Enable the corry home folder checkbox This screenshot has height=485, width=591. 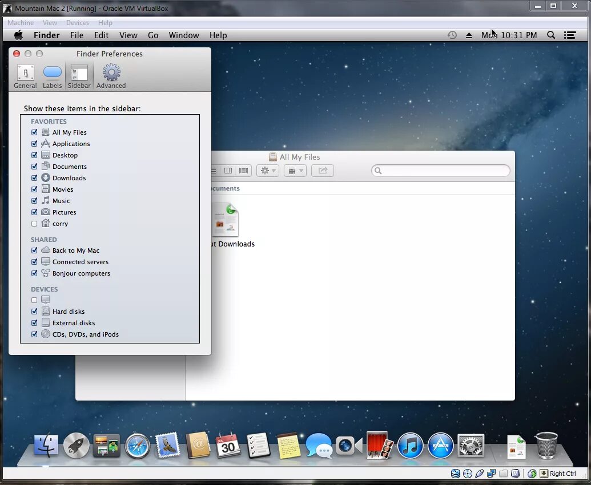click(34, 224)
